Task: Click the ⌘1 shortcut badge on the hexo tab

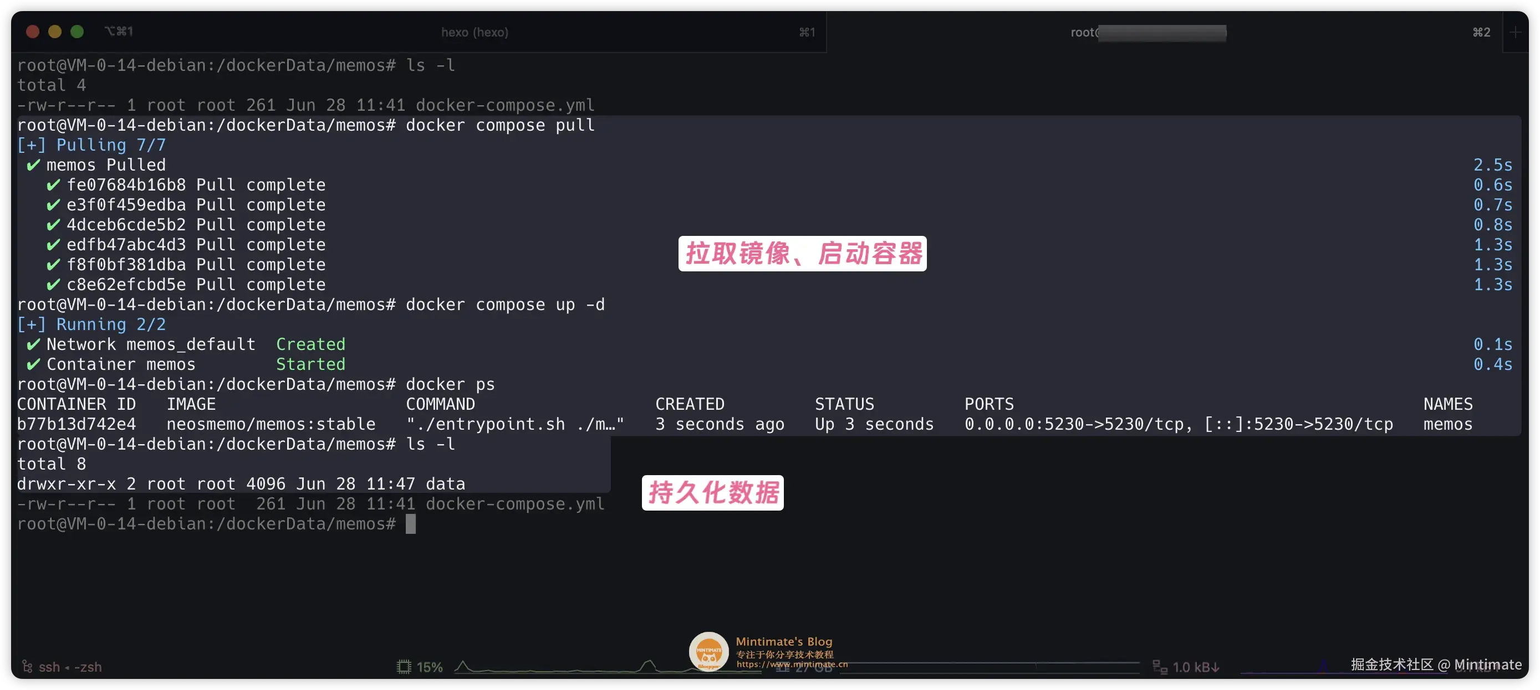Action: (807, 32)
